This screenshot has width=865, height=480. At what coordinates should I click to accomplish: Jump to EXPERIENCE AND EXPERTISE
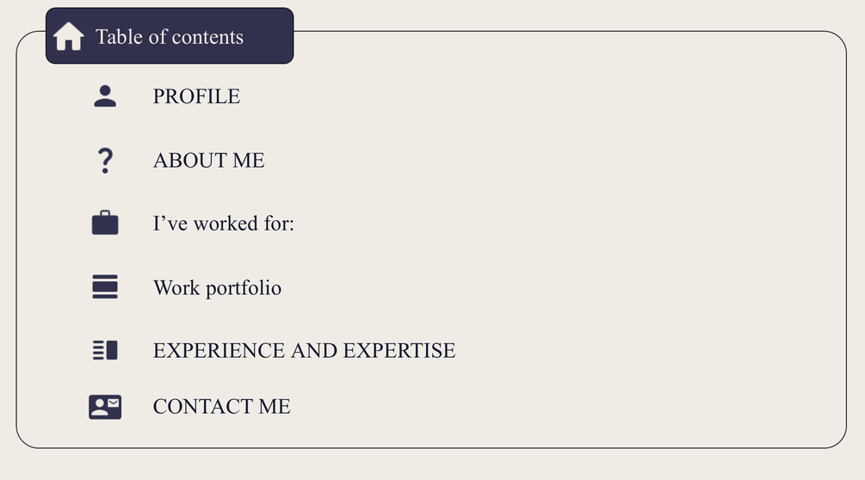coord(304,350)
